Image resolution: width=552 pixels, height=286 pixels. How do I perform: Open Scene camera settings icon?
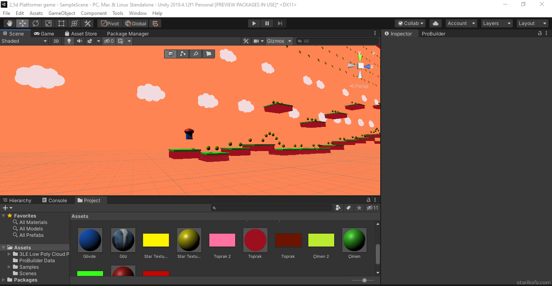256,41
